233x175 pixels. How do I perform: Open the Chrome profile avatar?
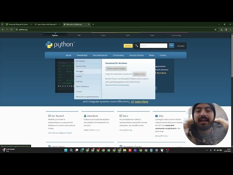click(x=226, y=30)
